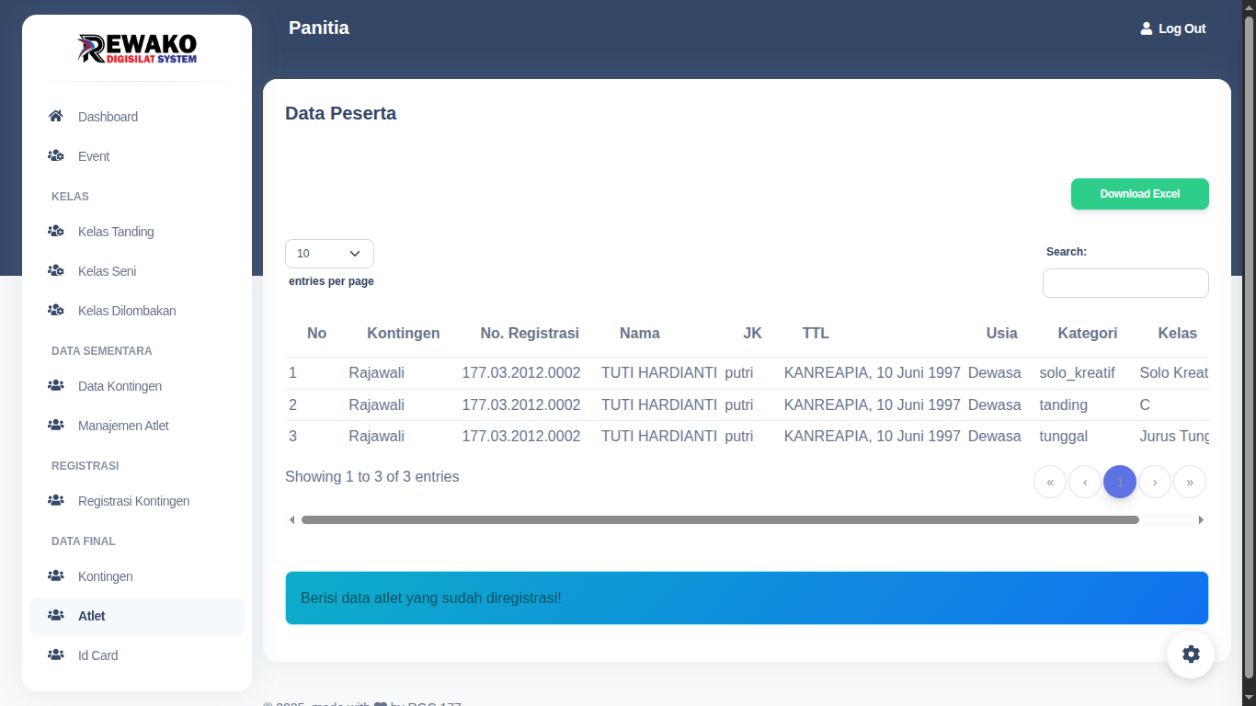Click the group icon beside Data Kontingen

click(x=55, y=386)
